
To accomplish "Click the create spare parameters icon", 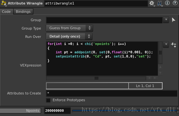I will (174, 45).
